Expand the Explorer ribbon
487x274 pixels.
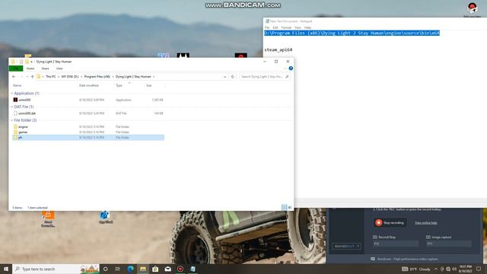285,68
